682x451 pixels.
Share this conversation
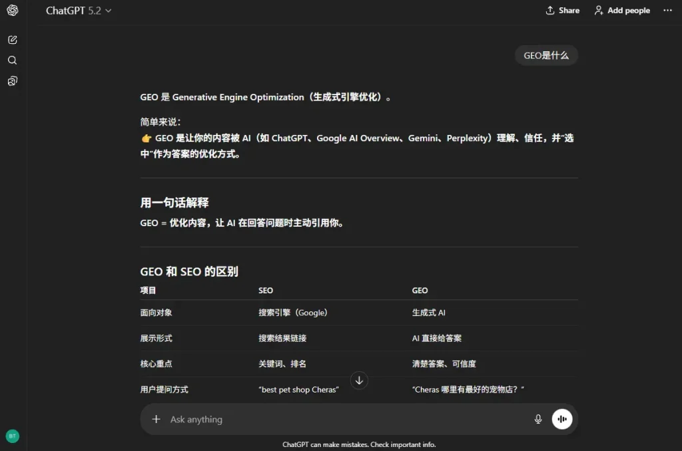tap(562, 10)
